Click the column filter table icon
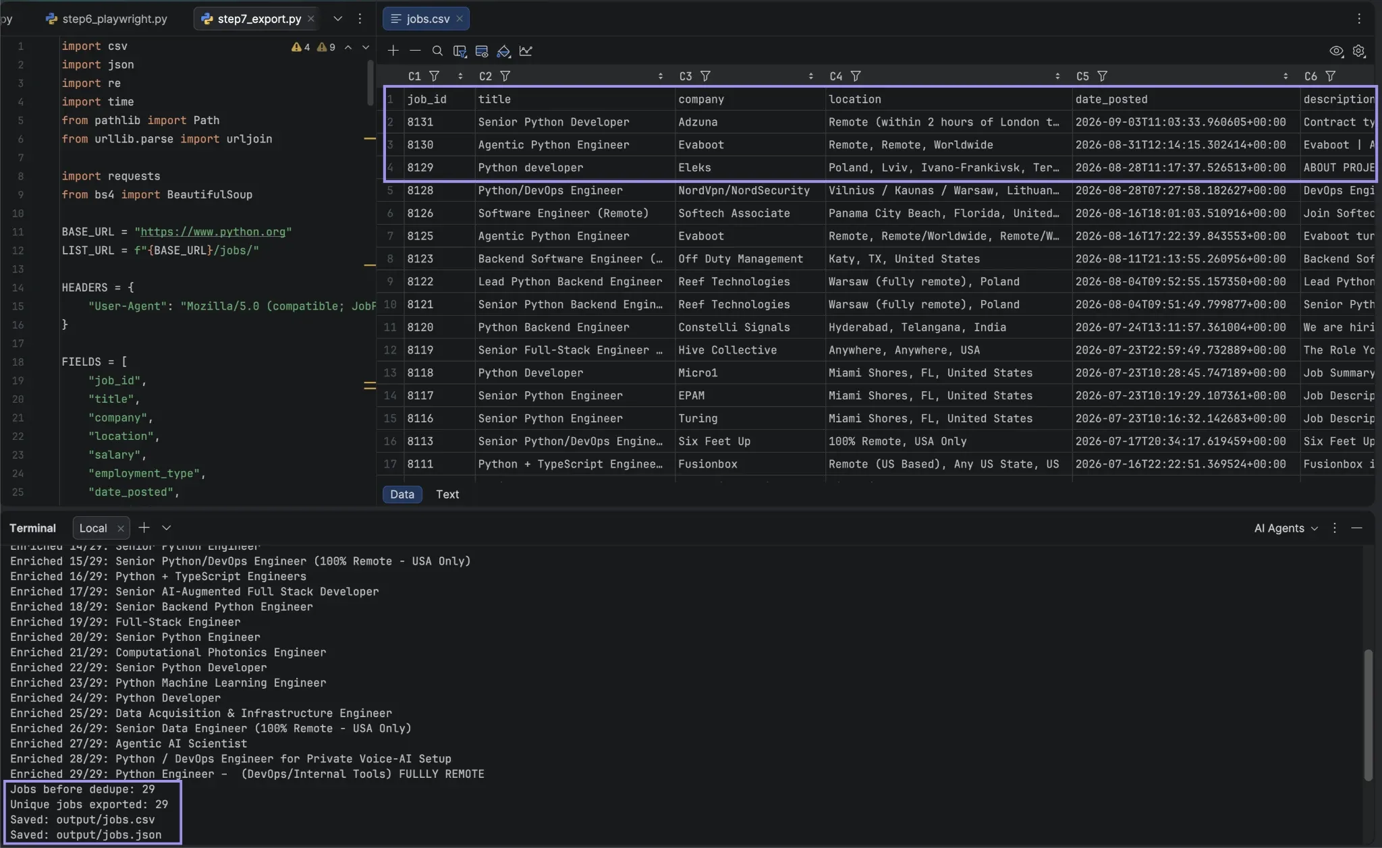This screenshot has width=1382, height=848. pyautogui.click(x=460, y=51)
